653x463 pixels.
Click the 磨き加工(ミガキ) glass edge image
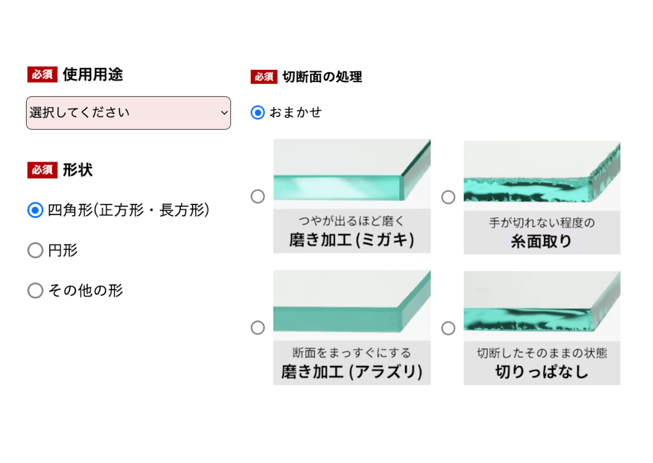[x=352, y=173]
